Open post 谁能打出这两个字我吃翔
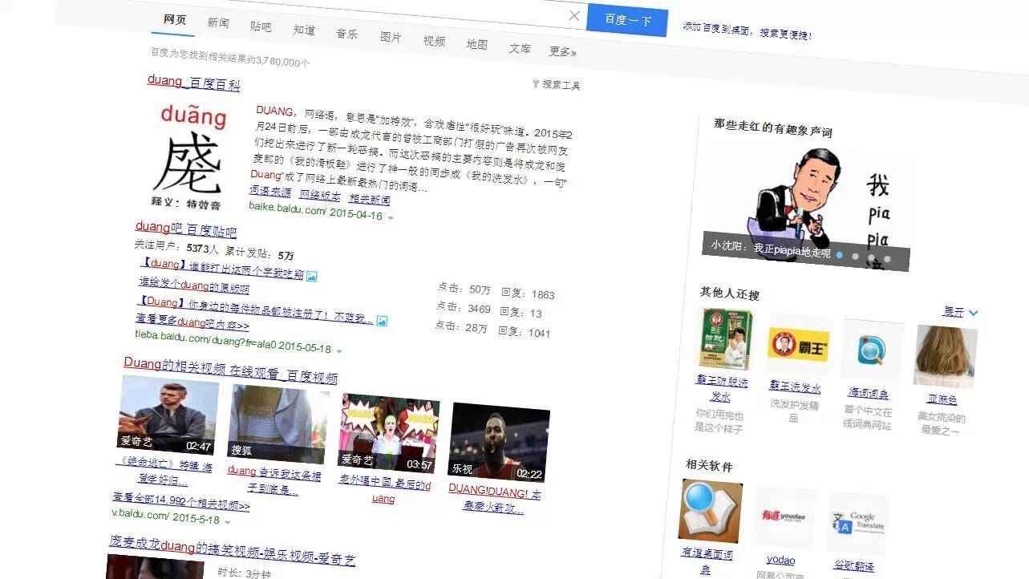The height and width of the screenshot is (579, 1029). 221,268
